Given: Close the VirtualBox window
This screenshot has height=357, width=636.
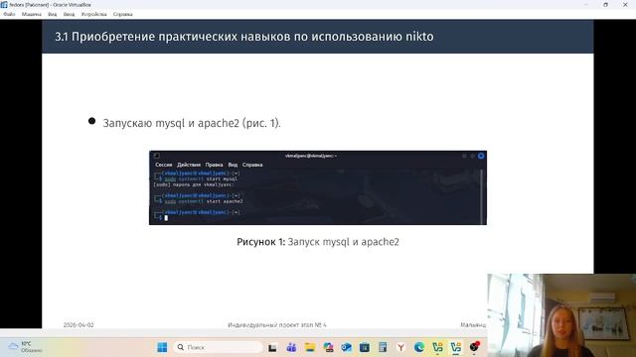Looking at the screenshot, I should 625,4.
